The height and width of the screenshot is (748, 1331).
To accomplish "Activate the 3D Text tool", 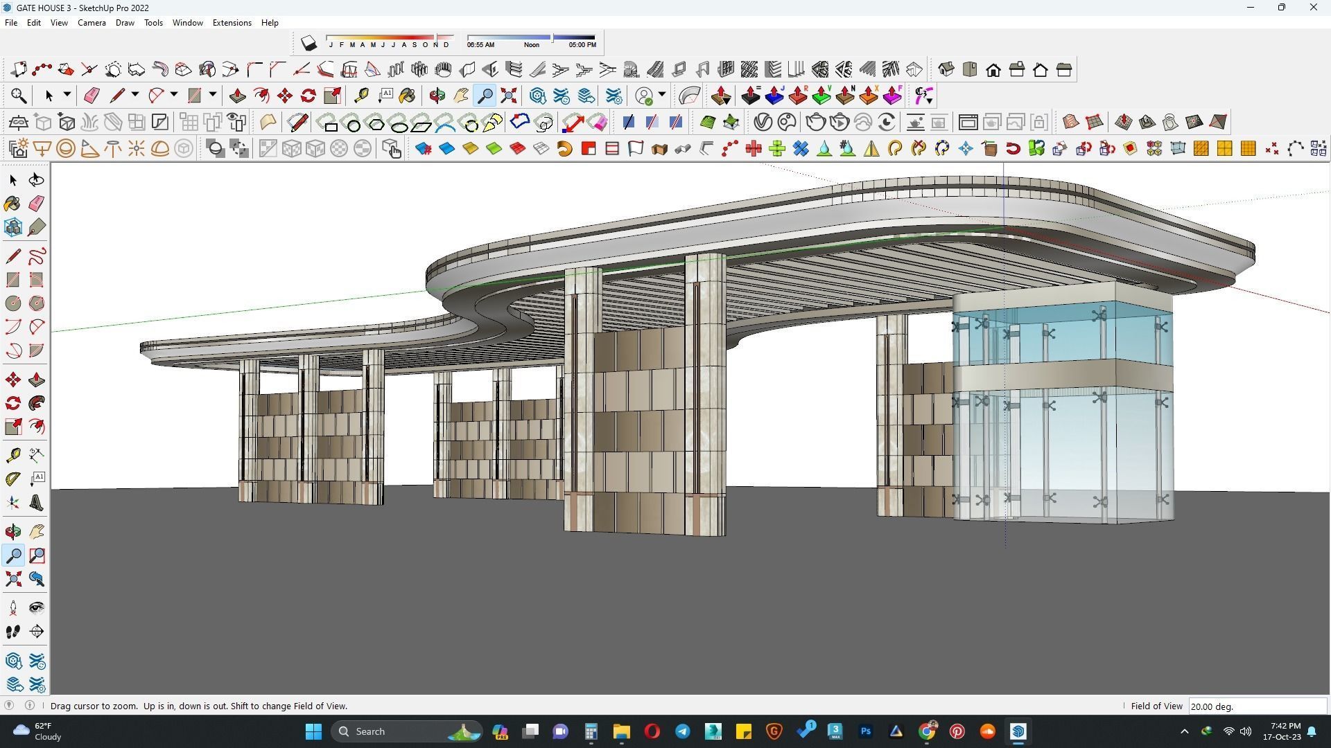I will tap(37, 503).
